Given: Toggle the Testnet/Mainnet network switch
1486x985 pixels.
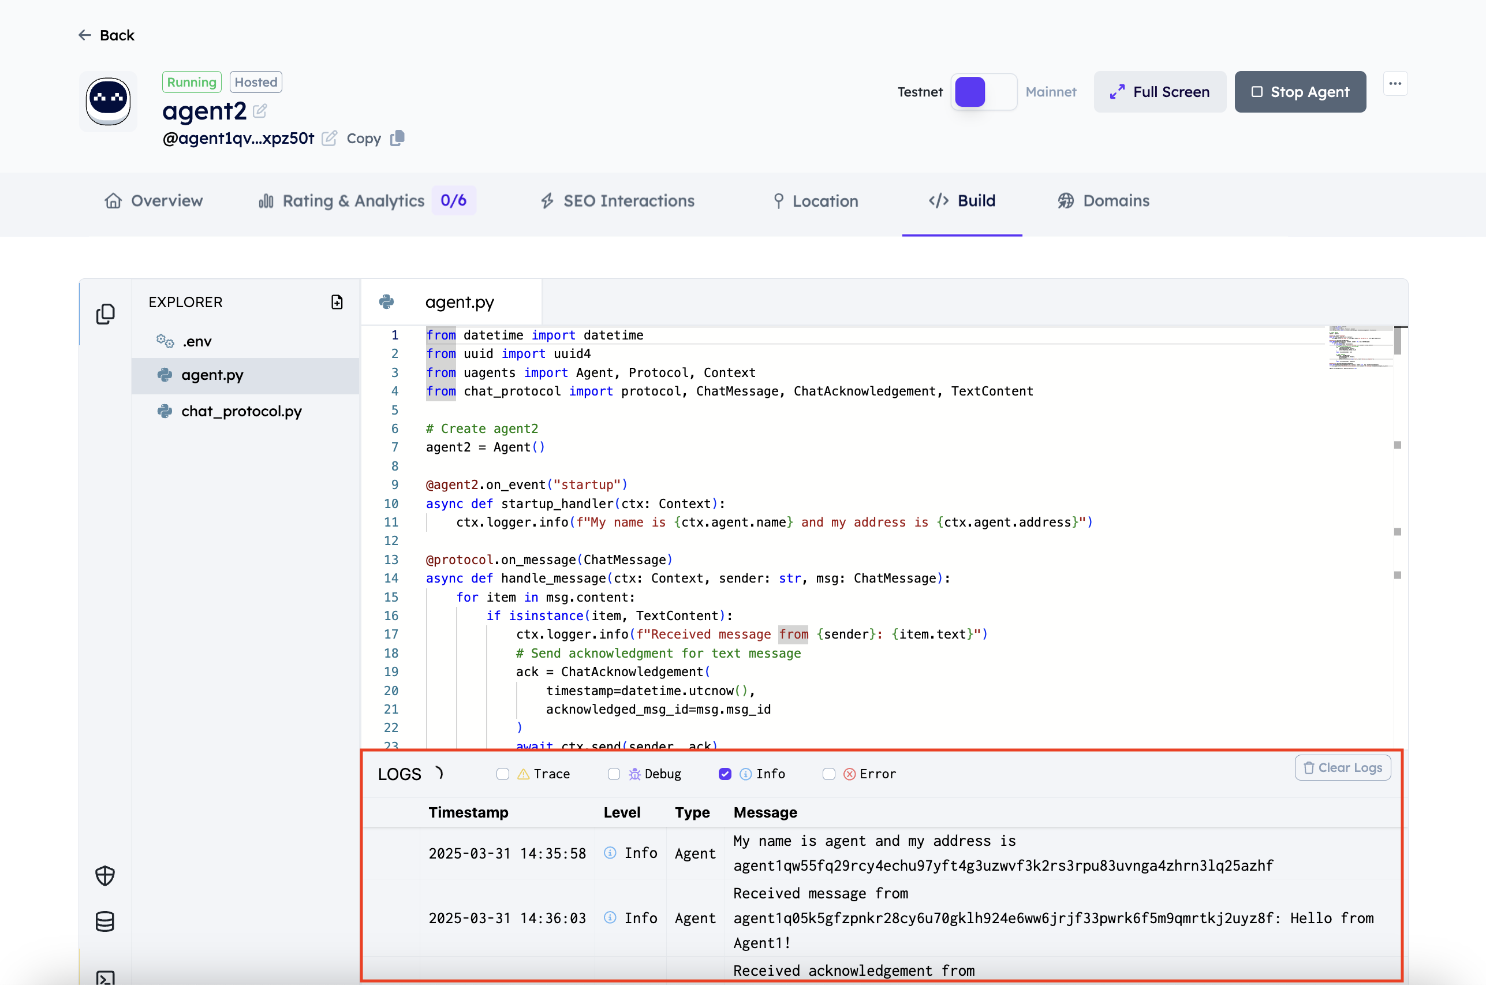Looking at the screenshot, I should (984, 92).
